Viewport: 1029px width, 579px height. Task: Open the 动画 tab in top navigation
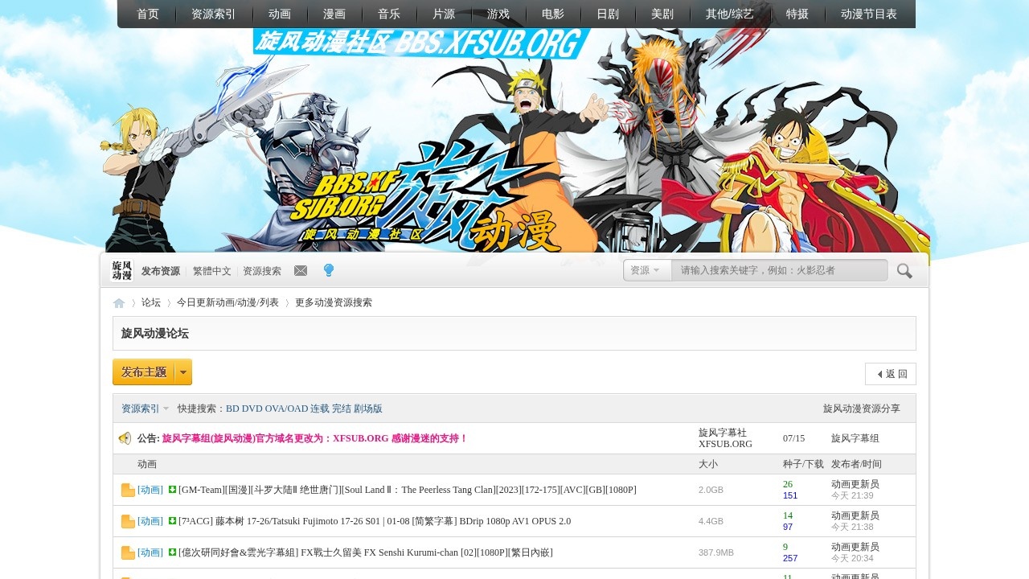[x=280, y=14]
